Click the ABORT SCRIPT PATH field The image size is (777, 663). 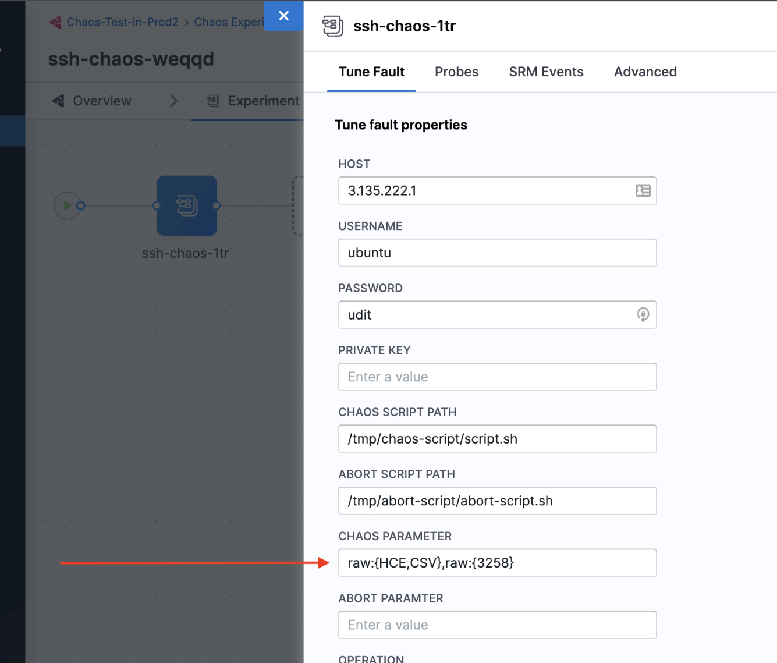[x=497, y=501]
